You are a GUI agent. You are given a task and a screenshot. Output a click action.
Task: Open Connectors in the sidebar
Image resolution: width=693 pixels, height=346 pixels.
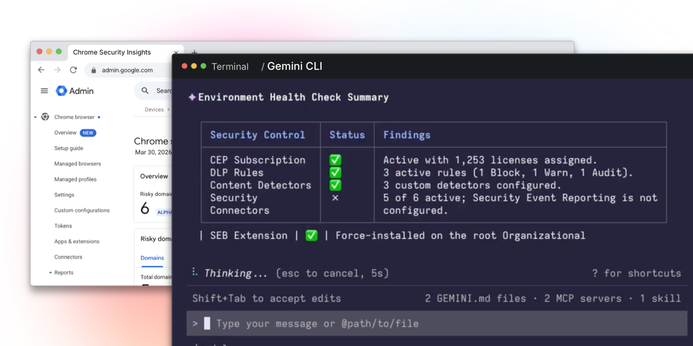[x=68, y=257]
